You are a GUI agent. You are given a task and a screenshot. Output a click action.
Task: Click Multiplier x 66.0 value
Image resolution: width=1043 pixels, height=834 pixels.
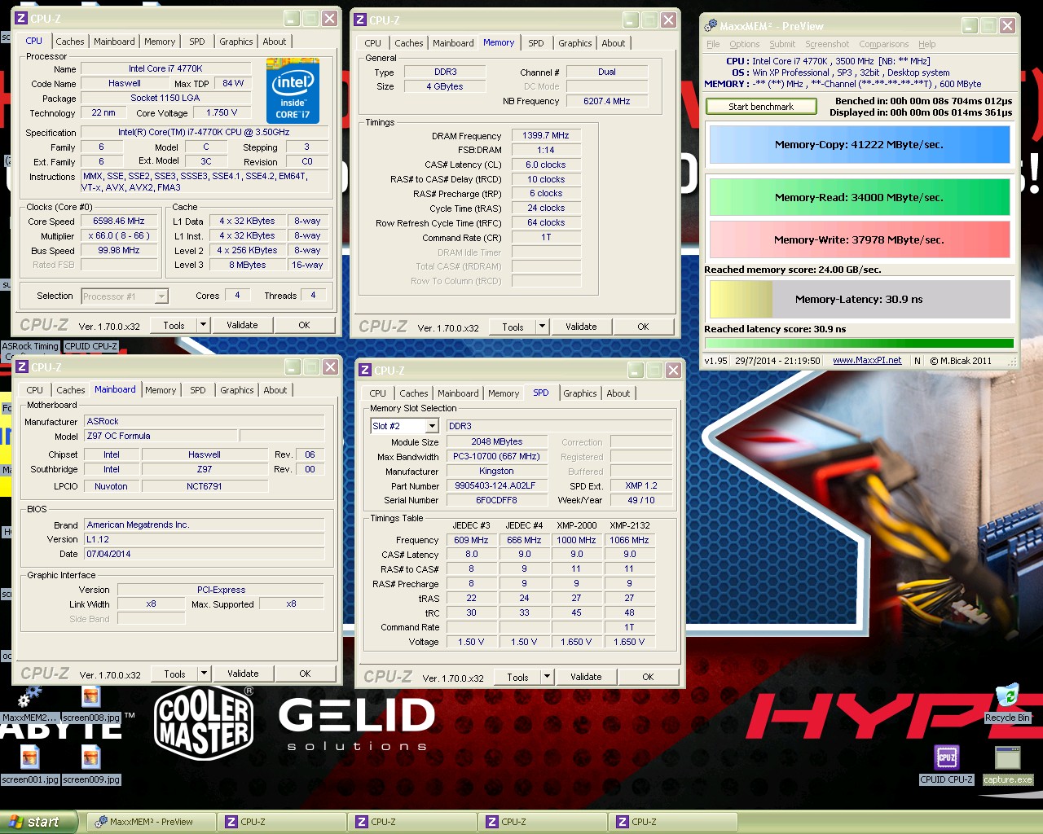[x=119, y=235]
